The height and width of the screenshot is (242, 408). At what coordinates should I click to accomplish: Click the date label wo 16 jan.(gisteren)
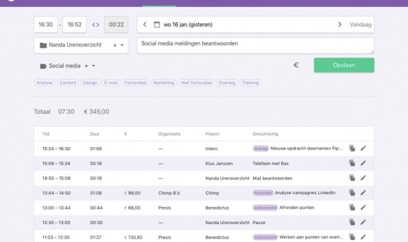click(x=188, y=25)
